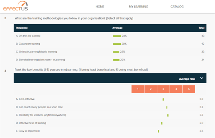215x138 pixels.
Task: Click average rank value 3.0
Action: click(201, 99)
